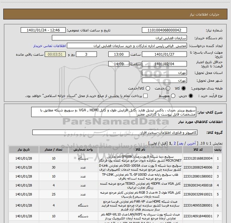Click the FAR-VP HDMI network converter name
The height and width of the screenshot is (223, 231).
click(x=140, y=205)
